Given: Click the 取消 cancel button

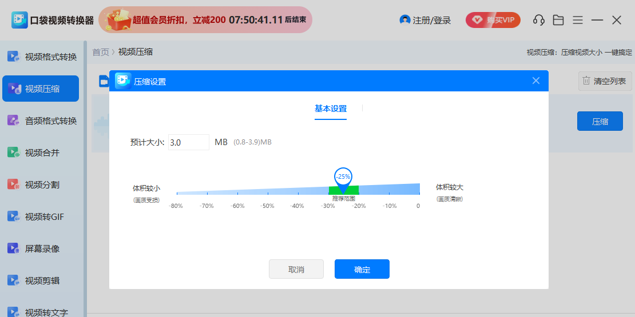Looking at the screenshot, I should coord(296,269).
